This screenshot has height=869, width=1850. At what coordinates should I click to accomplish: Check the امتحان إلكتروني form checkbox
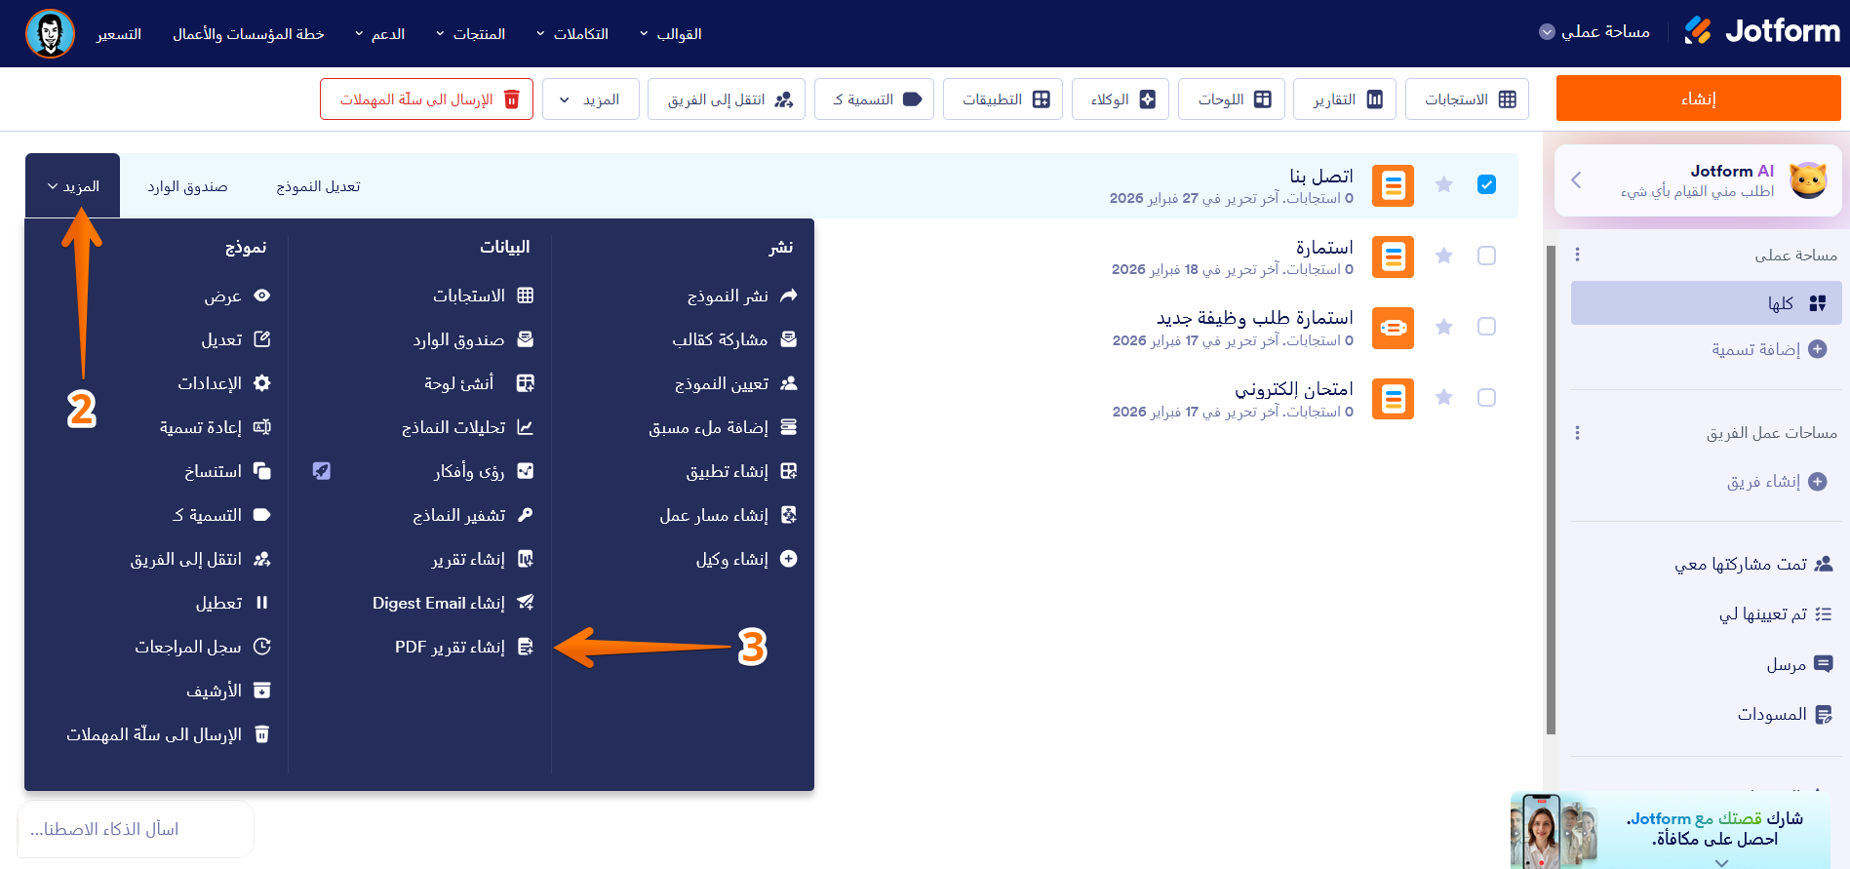1486,398
